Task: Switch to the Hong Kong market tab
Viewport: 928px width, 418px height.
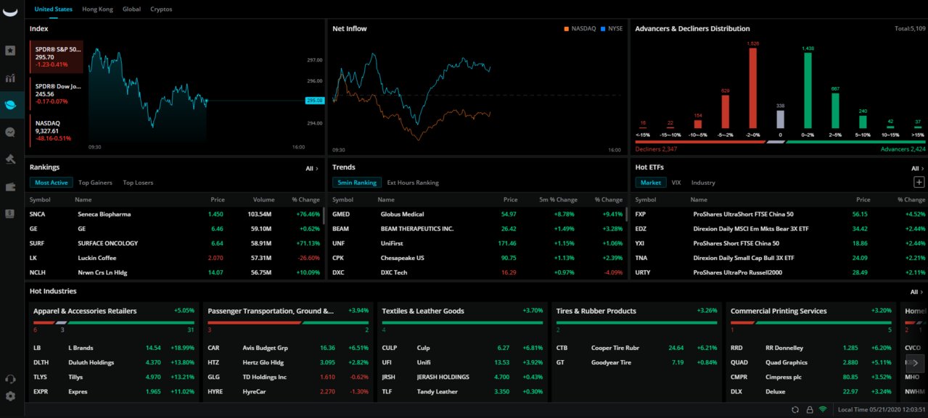Action: [98, 9]
